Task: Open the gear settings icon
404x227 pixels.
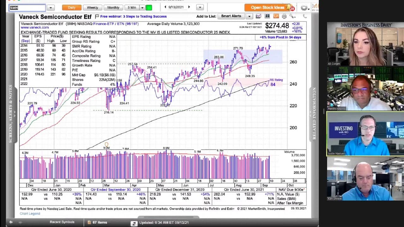Action: (x=304, y=8)
